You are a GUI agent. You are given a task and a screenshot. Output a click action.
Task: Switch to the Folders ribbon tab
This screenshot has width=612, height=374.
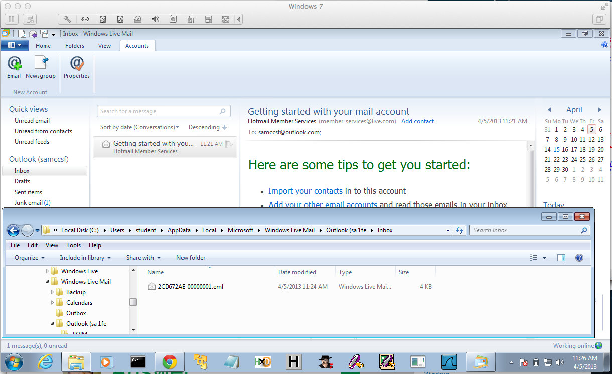75,46
